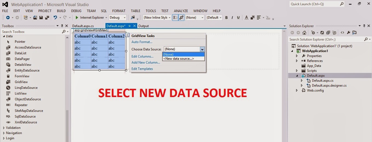This screenshot has width=372, height=142.
Task: Click the New Project toolbar icon
Action: 25,18
